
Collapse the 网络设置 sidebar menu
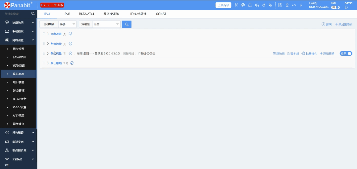click(18, 40)
